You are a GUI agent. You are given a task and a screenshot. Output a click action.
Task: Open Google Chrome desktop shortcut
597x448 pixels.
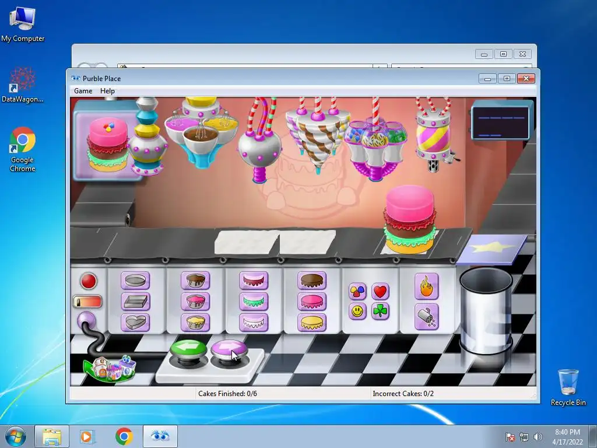(x=23, y=149)
